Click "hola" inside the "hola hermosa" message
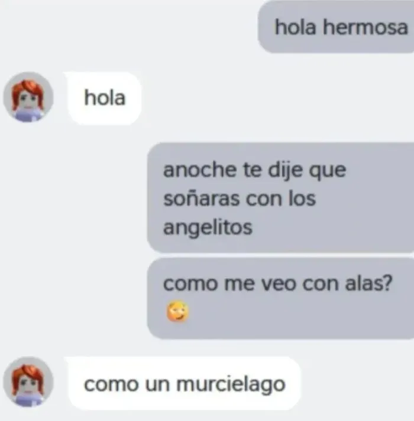 (295, 27)
